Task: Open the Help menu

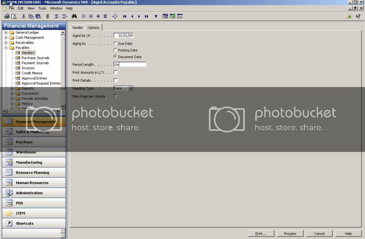Action: 69,8
